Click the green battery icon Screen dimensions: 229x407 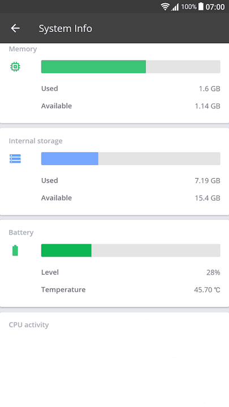point(15,250)
